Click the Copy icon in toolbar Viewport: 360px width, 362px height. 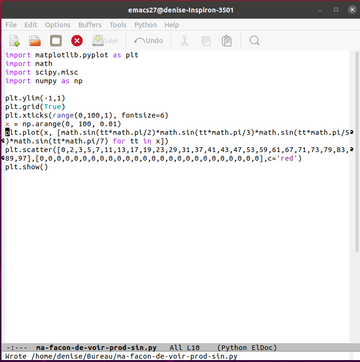coord(206,41)
